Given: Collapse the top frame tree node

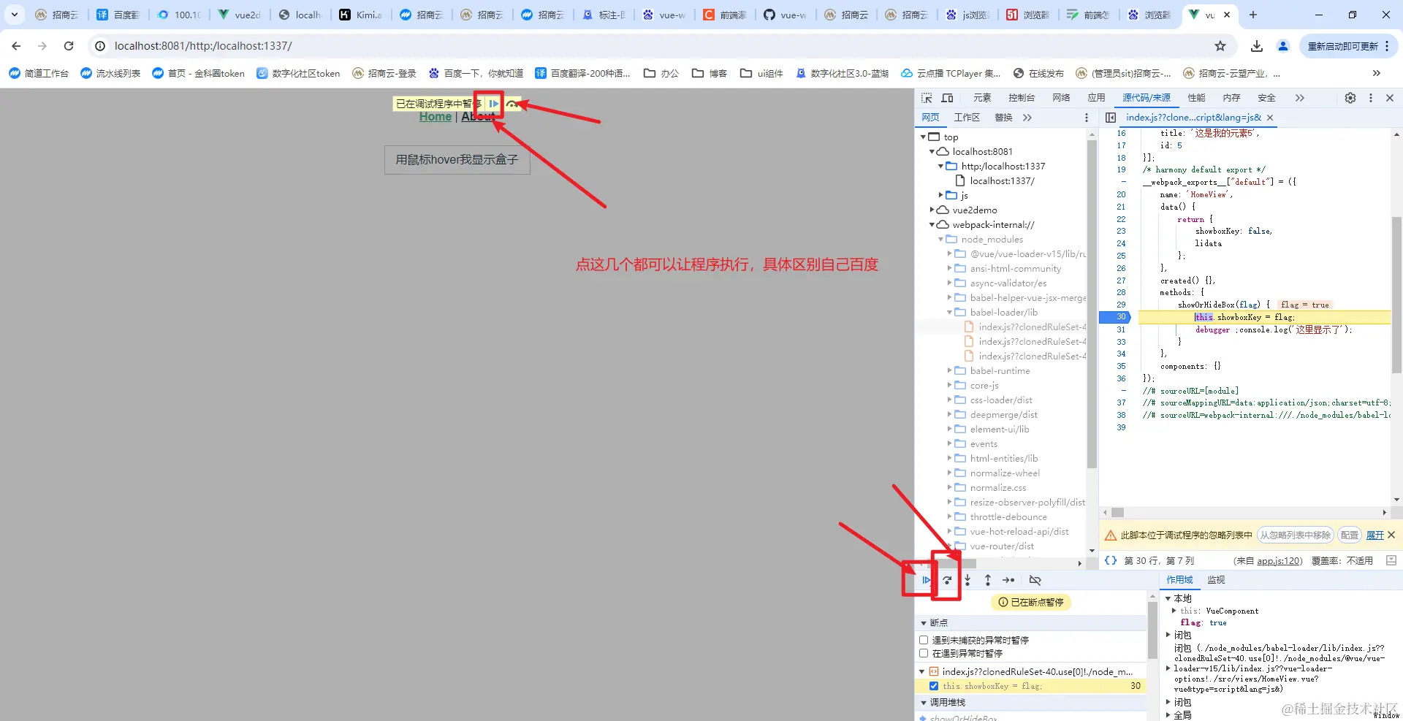Looking at the screenshot, I should [924, 137].
